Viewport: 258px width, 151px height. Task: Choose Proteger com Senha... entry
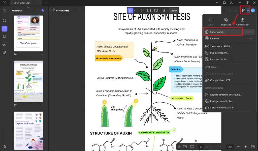229,101
